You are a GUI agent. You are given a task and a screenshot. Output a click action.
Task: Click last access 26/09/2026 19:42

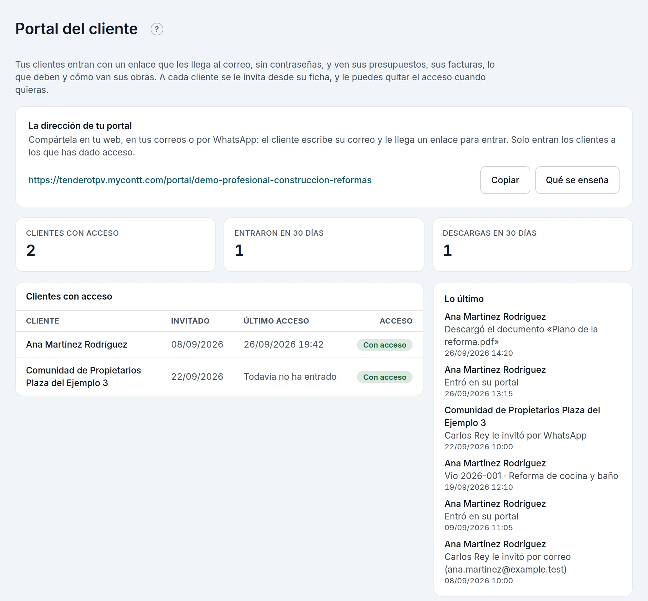[x=283, y=344]
